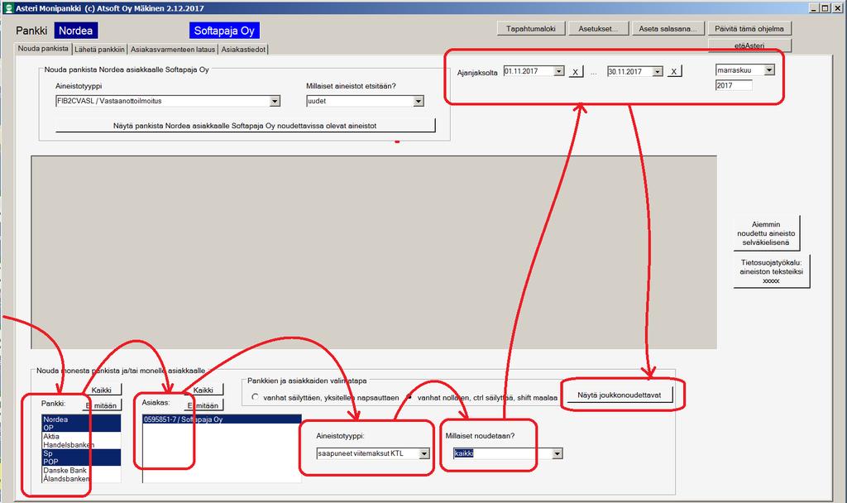The width and height of the screenshot is (847, 503).
Task: Click the Asteri Monipankki title bar icon
Action: 8,8
